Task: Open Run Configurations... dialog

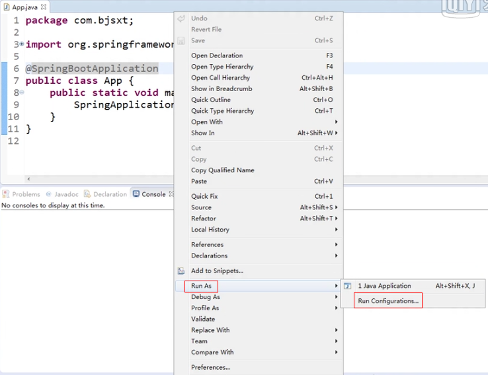Action: coord(413,301)
